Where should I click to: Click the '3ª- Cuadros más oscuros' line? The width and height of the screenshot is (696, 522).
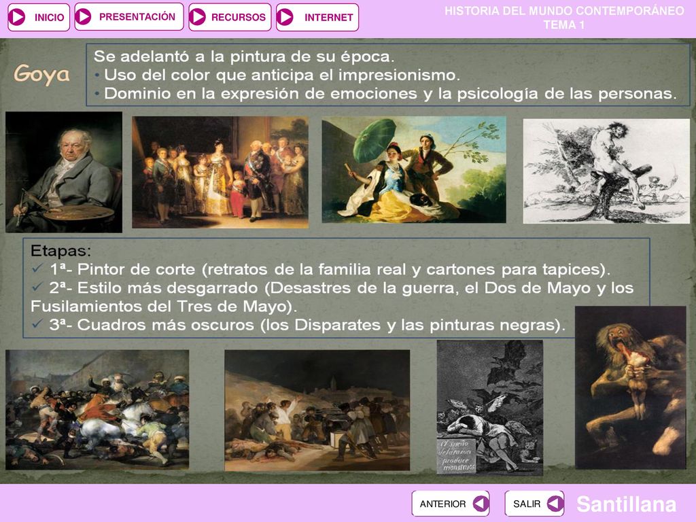pos(298,325)
